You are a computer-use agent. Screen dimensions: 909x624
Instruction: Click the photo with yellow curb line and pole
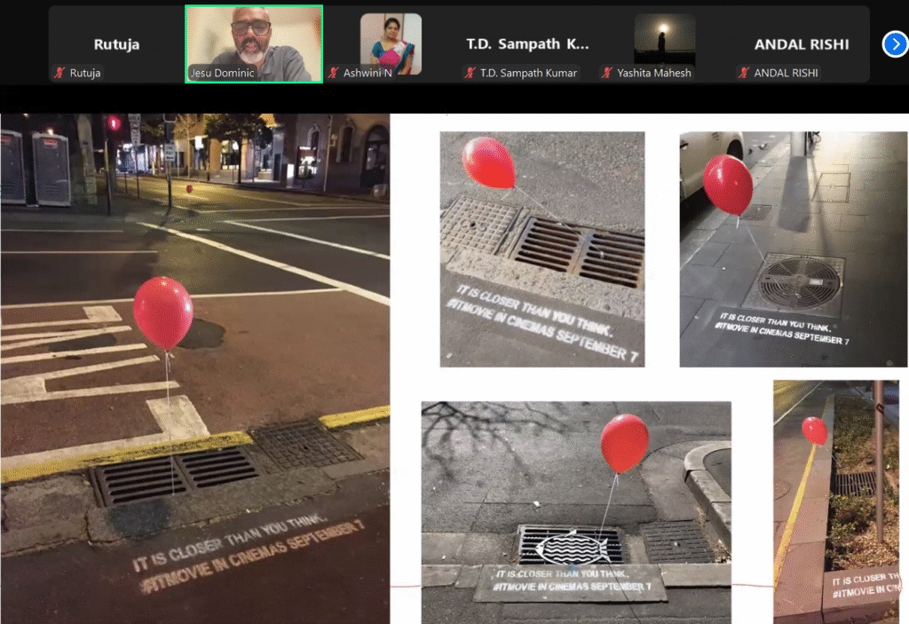[836, 502]
